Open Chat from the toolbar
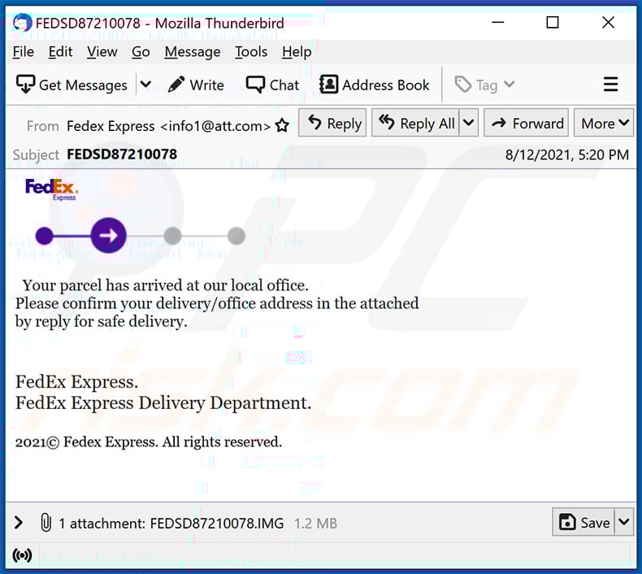642x574 pixels. click(272, 85)
